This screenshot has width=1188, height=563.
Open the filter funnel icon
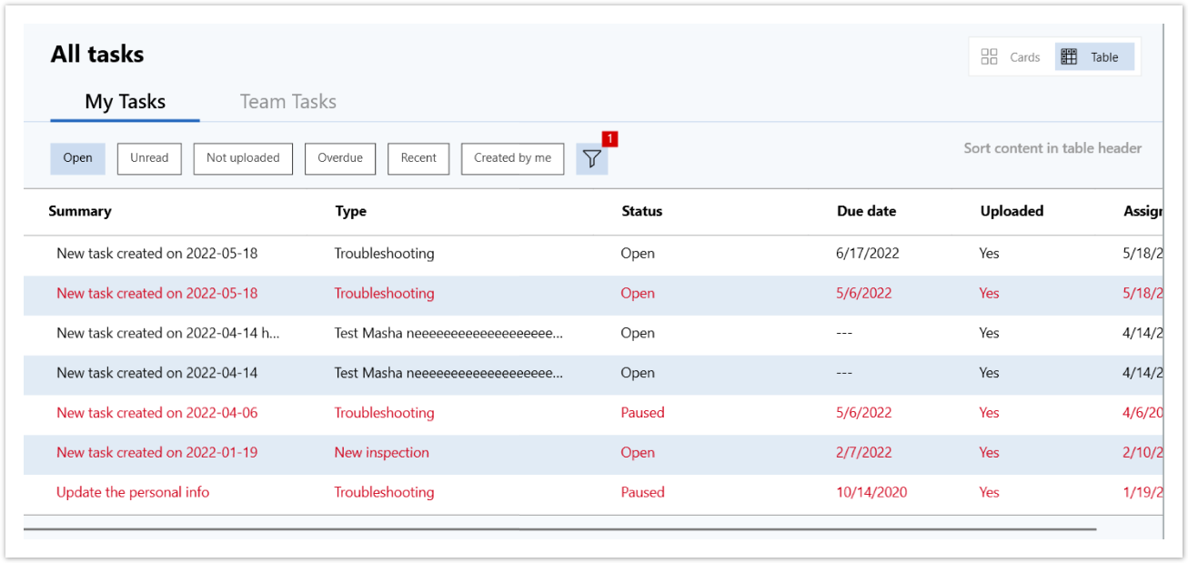[x=592, y=159]
